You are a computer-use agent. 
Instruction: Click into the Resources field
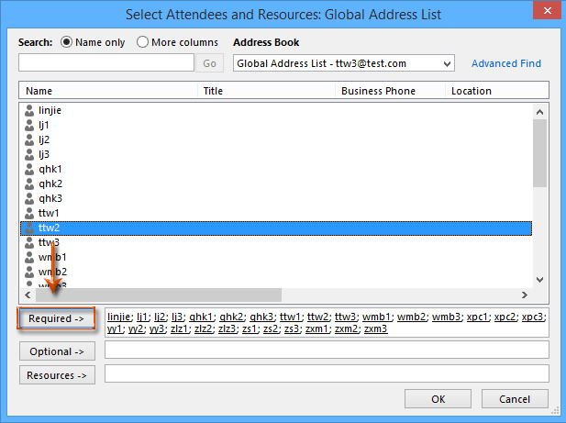[x=327, y=373]
